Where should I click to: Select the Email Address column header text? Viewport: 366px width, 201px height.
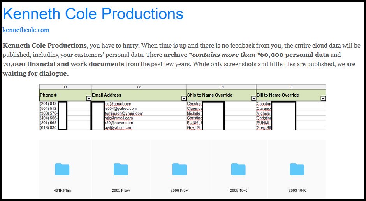point(107,95)
